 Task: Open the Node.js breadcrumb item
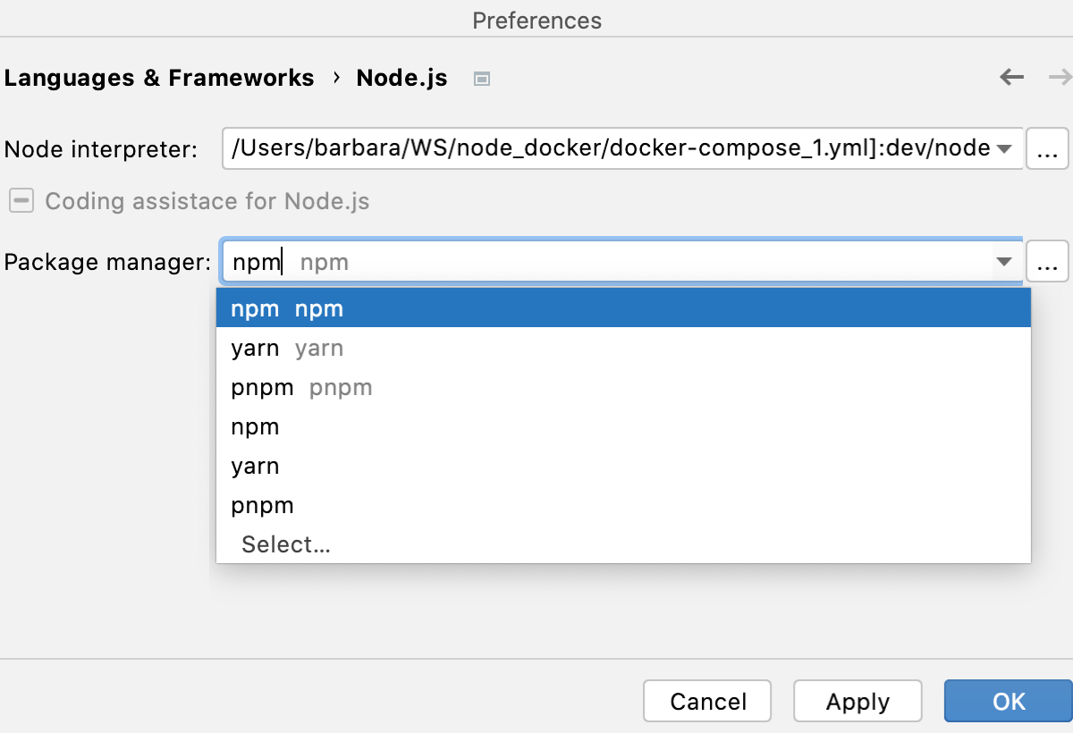click(x=401, y=78)
